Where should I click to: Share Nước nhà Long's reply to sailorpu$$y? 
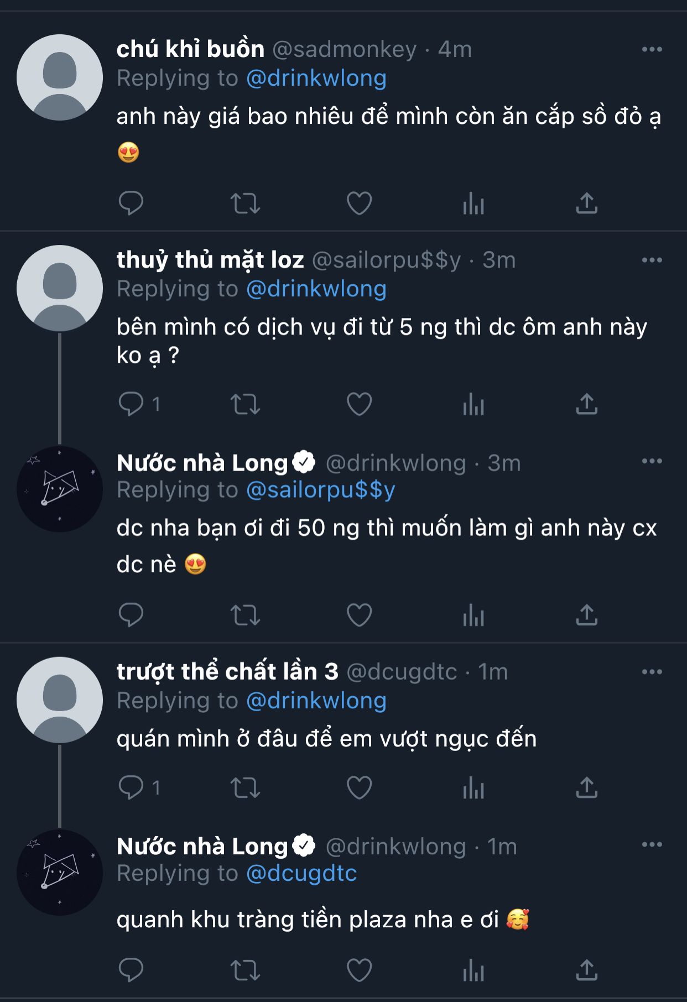[587, 615]
